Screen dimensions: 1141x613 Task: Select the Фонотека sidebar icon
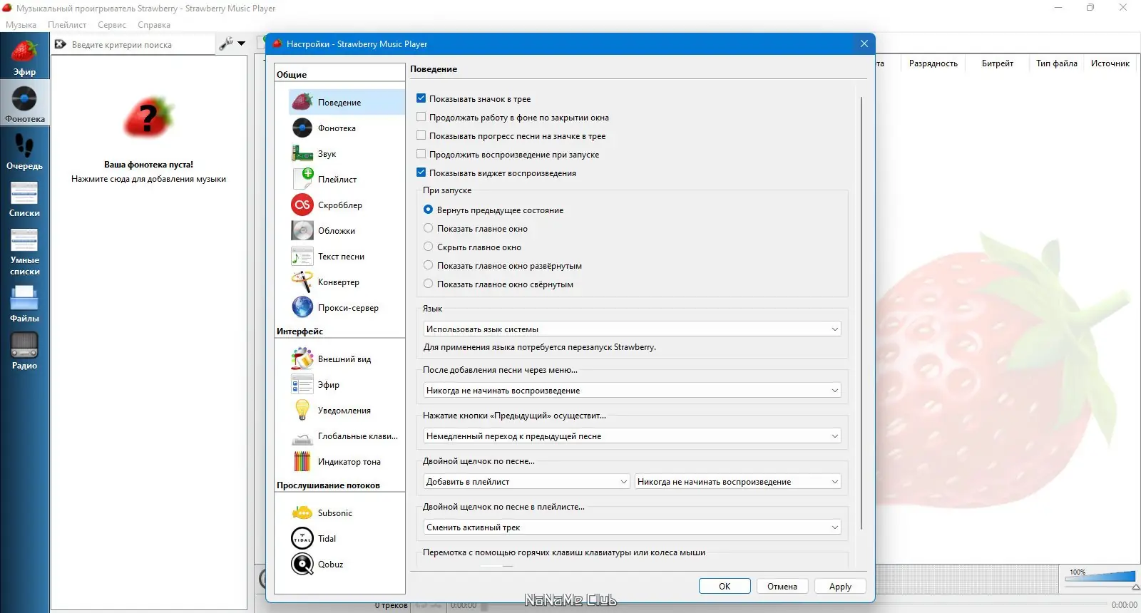(x=24, y=103)
